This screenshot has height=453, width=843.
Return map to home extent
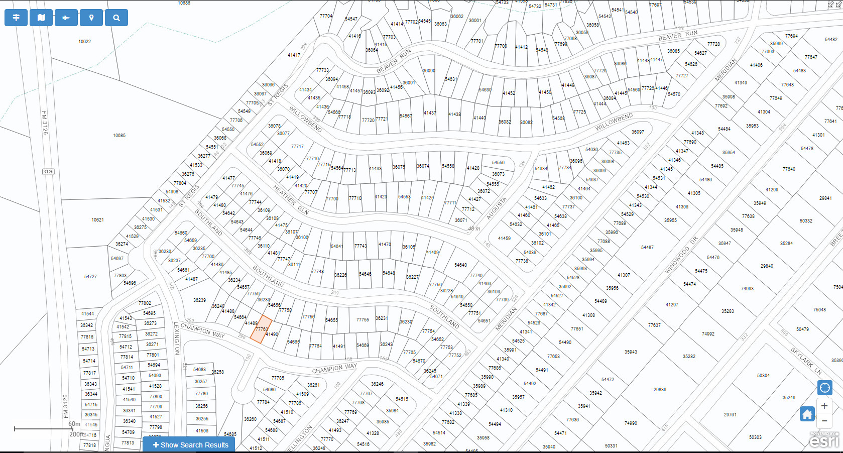[807, 414]
